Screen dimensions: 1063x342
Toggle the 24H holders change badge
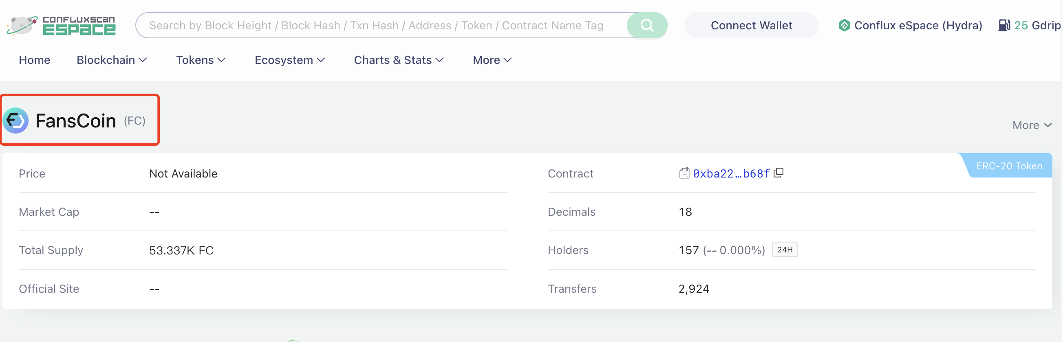click(785, 250)
